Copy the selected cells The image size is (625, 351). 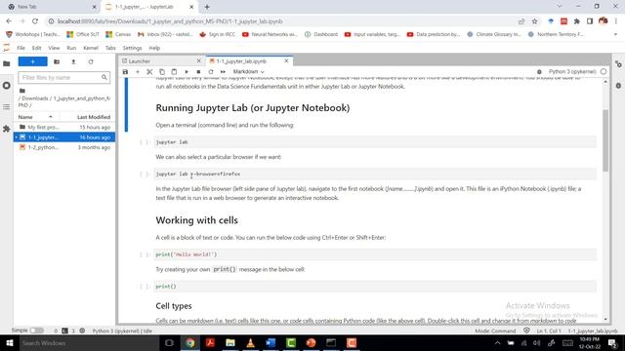(162, 71)
